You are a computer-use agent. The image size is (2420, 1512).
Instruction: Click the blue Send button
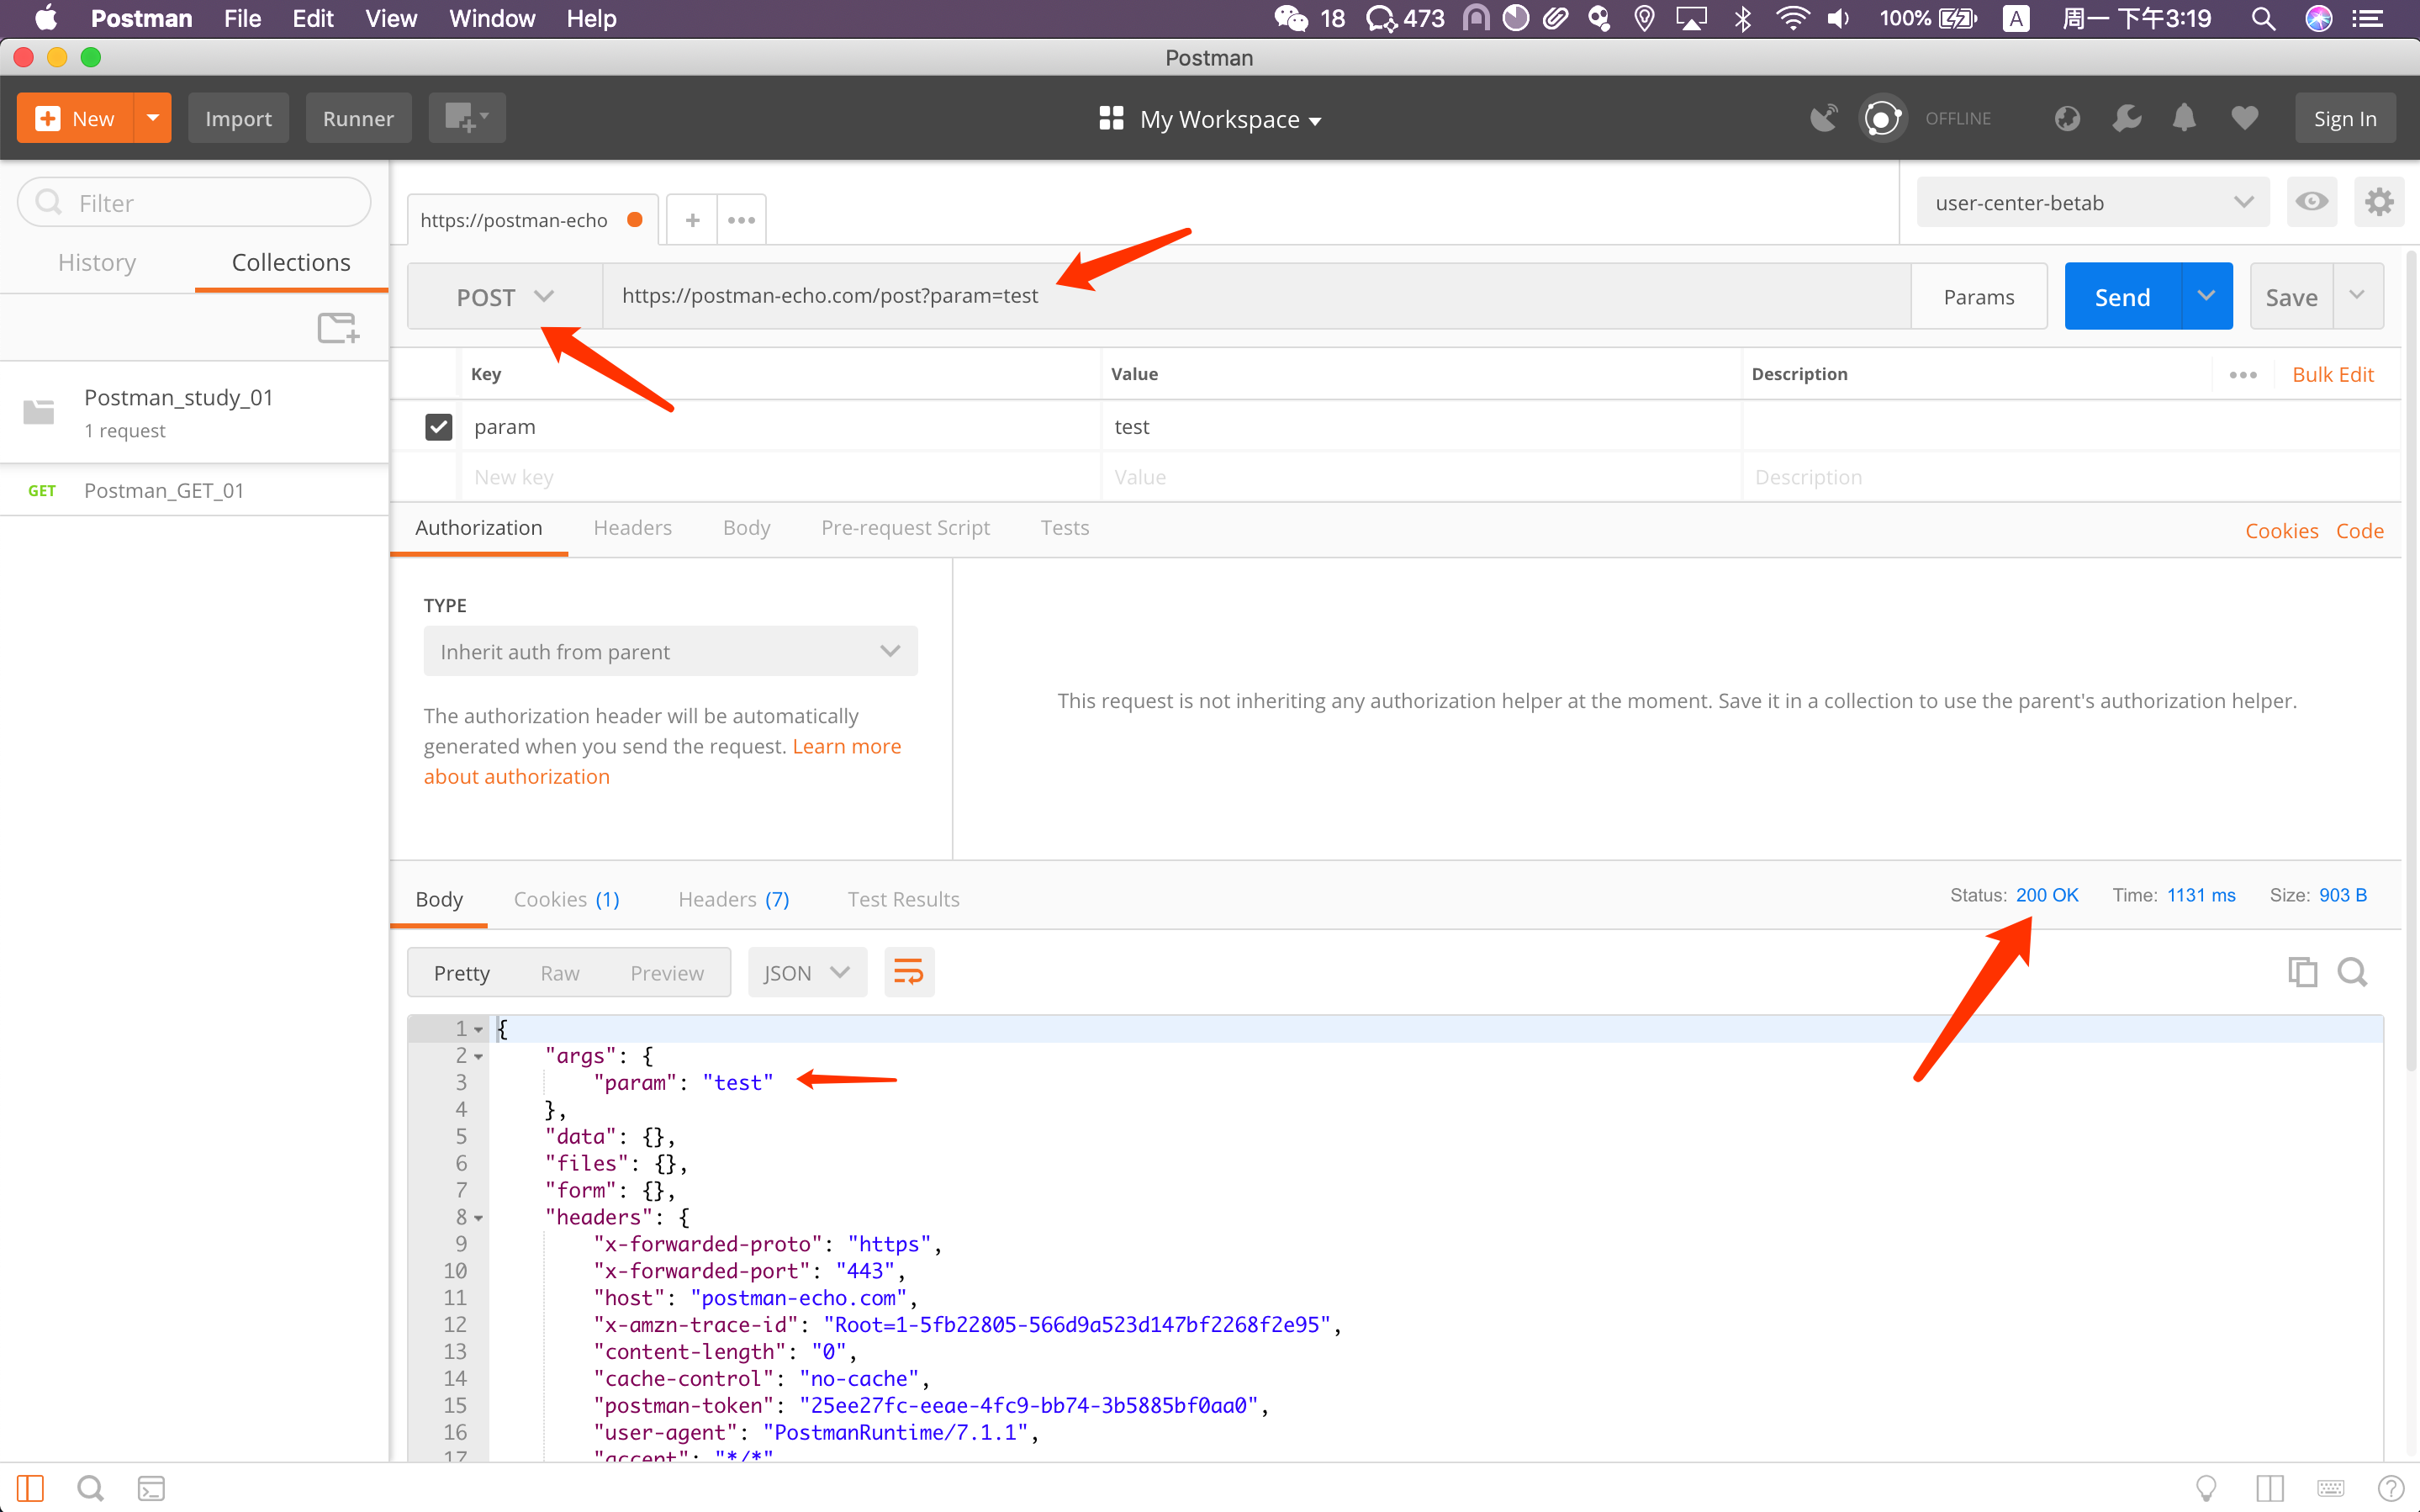pyautogui.click(x=2122, y=296)
